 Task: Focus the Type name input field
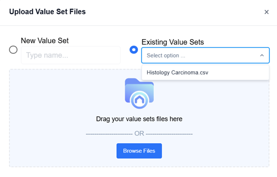pyautogui.click(x=71, y=55)
